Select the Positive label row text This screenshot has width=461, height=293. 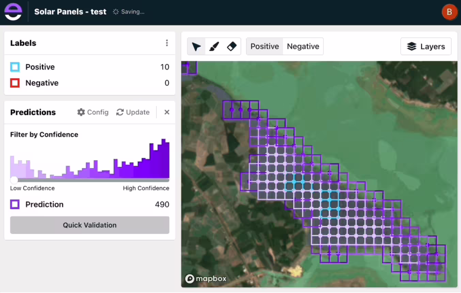pos(40,67)
